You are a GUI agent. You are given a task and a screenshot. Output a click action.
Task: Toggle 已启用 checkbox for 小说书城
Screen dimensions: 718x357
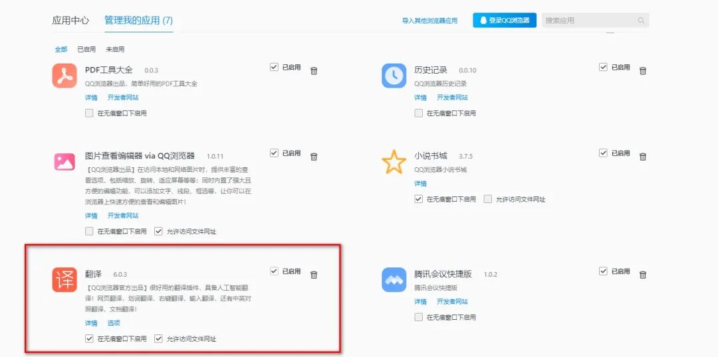pyautogui.click(x=603, y=153)
